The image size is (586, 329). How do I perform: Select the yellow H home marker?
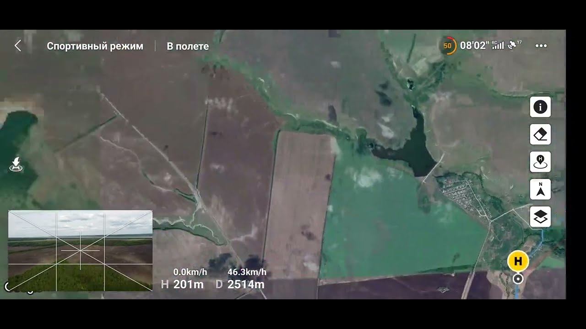point(518,261)
